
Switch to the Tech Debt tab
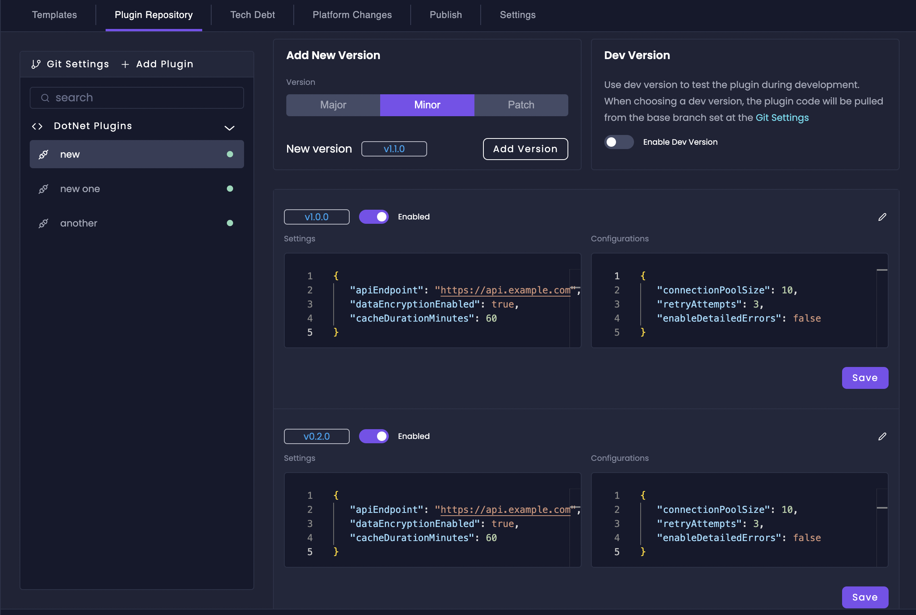252,15
